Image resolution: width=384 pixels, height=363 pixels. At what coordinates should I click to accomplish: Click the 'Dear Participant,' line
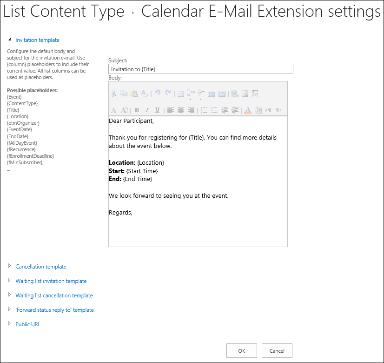click(131, 121)
